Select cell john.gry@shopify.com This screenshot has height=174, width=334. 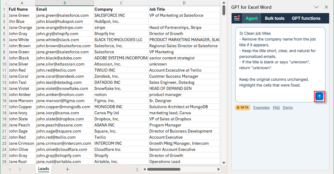click(65, 34)
